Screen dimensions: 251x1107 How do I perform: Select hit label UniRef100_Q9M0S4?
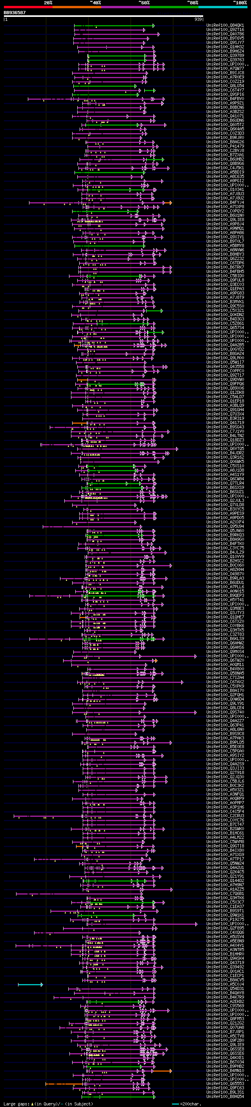point(225,651)
